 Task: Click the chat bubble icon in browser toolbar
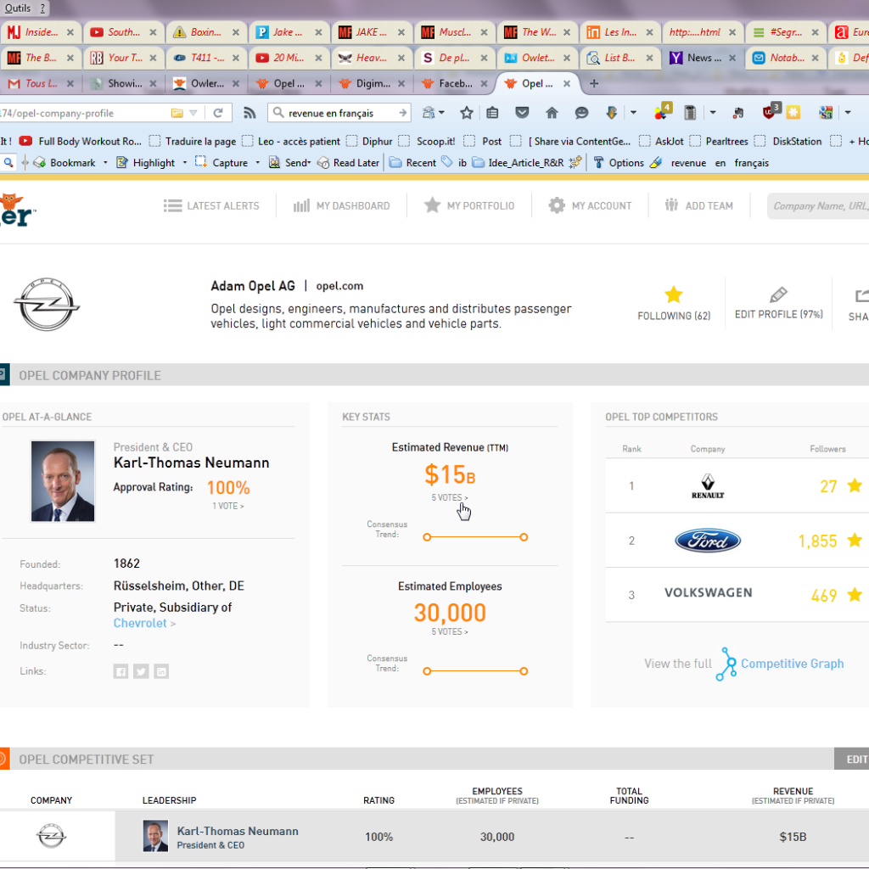581,113
